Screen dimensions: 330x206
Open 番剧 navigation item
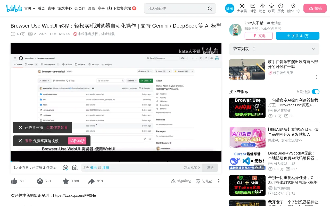pyautogui.click(x=42, y=8)
